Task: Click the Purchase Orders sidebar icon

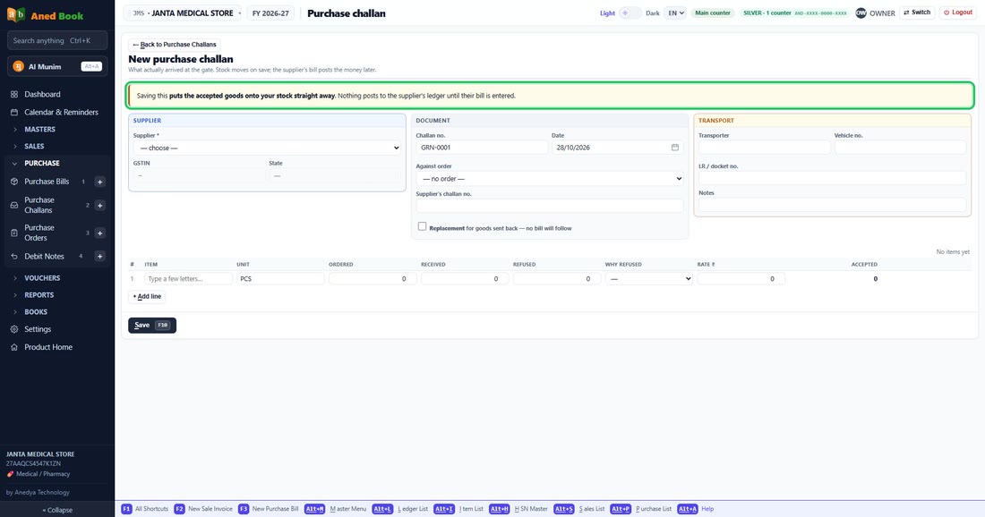Action: [x=14, y=233]
